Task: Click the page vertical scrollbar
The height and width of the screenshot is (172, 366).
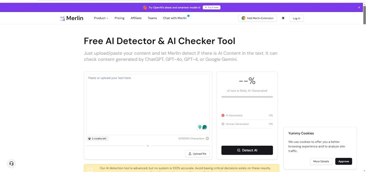Action: point(364,15)
